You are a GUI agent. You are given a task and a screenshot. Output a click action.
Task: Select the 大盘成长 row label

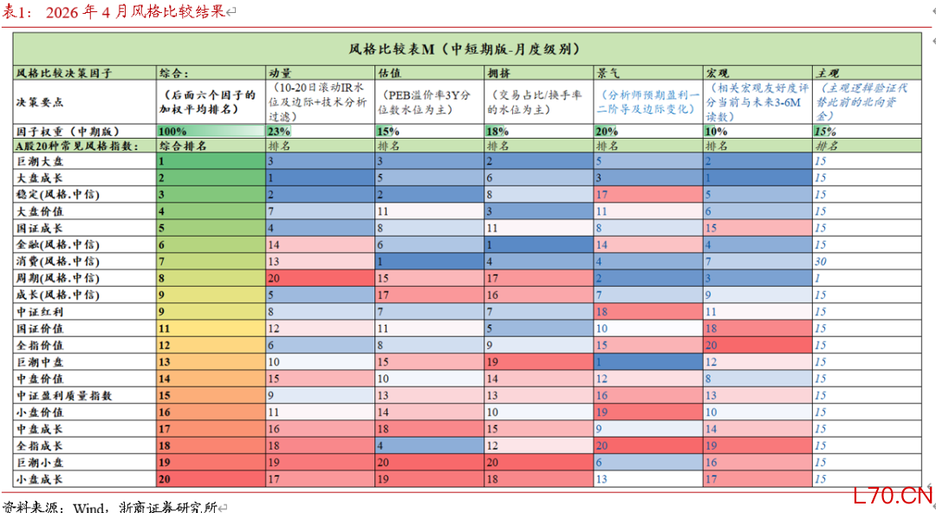(x=40, y=178)
